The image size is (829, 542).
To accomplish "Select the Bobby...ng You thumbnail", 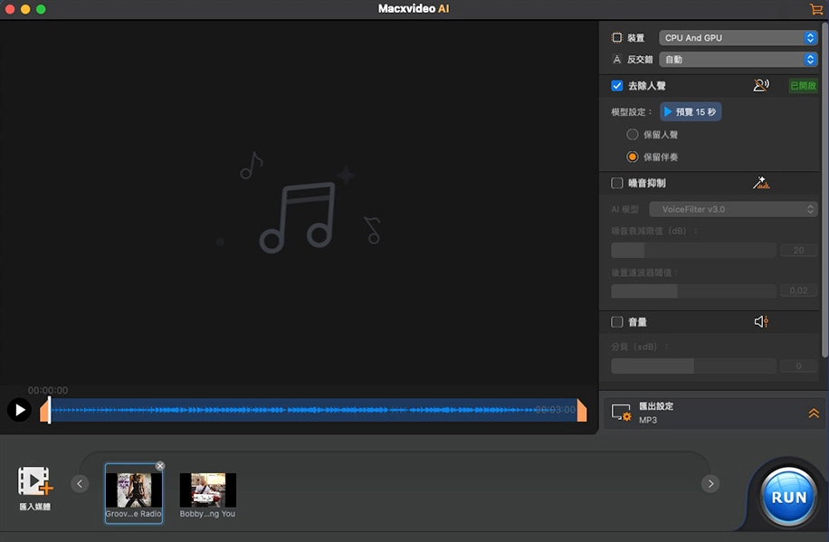I will [x=207, y=490].
